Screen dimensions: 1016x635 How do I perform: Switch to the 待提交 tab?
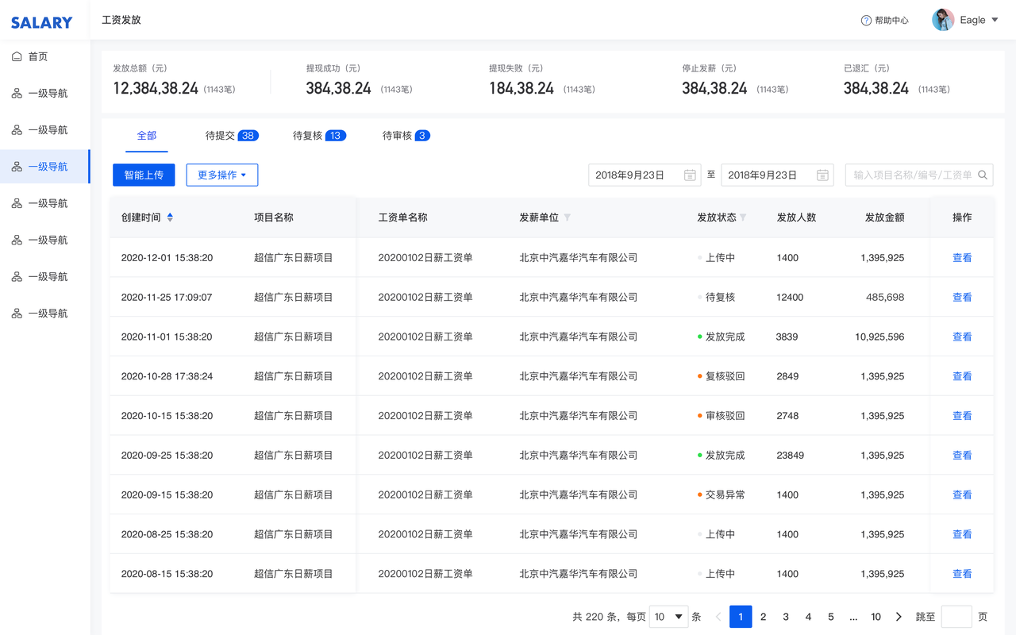click(232, 136)
